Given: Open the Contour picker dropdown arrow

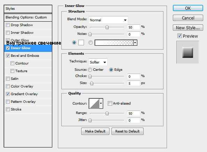Looking at the screenshot, I should tap(101, 104).
